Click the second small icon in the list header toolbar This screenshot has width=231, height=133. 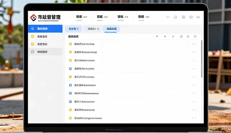[165, 37]
